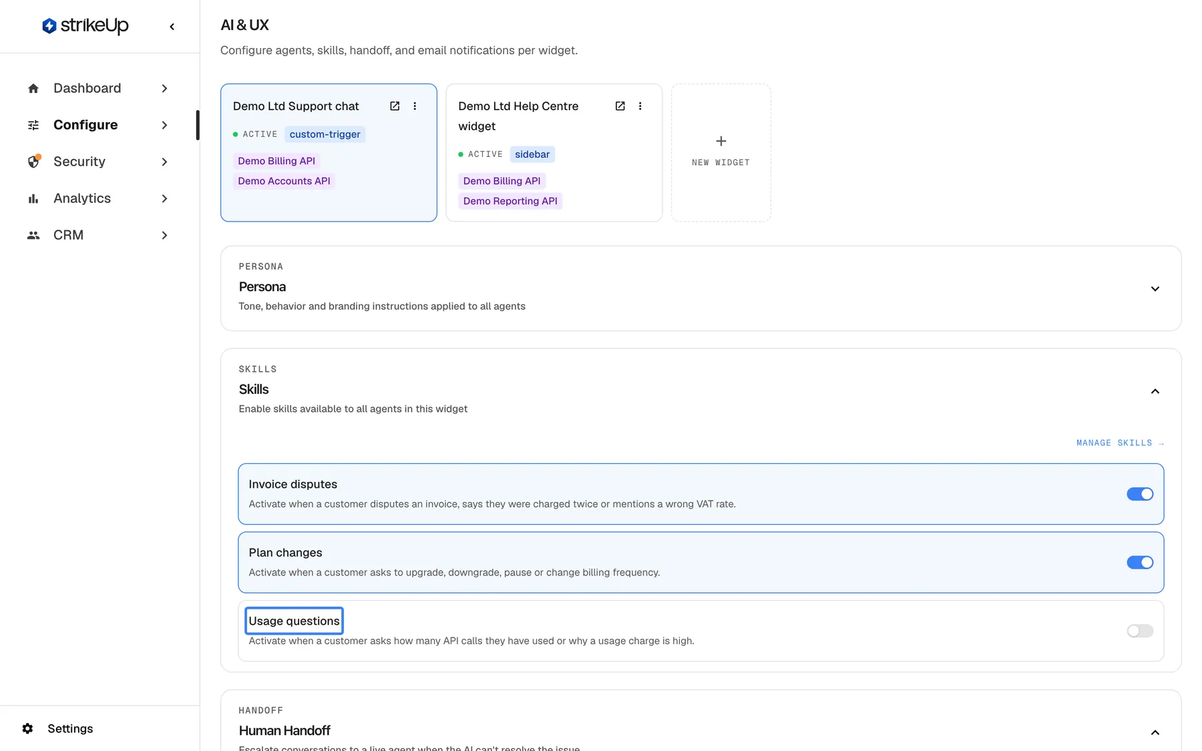The height and width of the screenshot is (751, 1202).
Task: Expand the Configure menu chevron
Action: coord(164,125)
